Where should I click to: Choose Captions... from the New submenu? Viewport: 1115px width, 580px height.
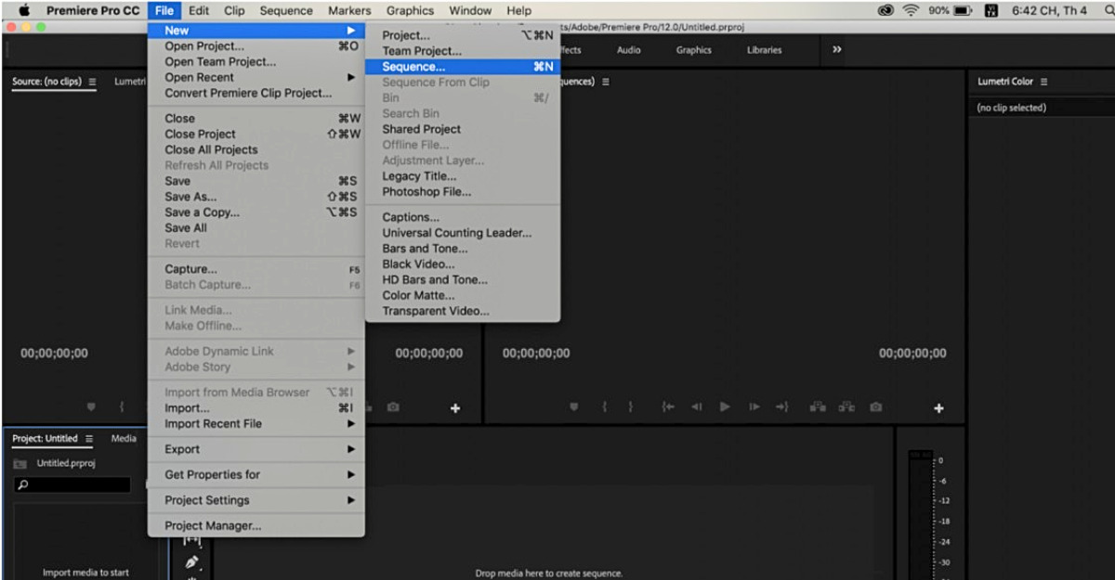(x=463, y=217)
